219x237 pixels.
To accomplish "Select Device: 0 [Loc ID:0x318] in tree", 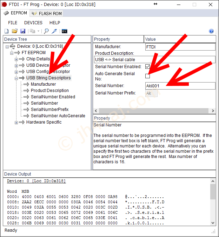I will click(40, 46).
